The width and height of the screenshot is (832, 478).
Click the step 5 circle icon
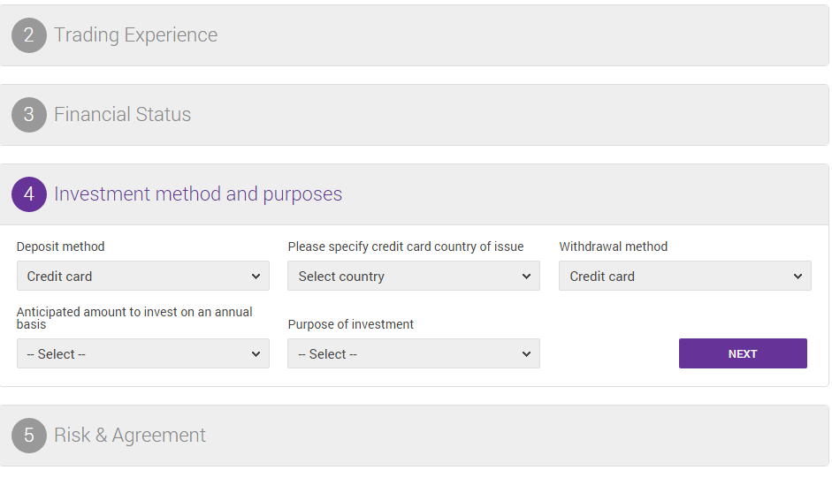click(x=29, y=435)
